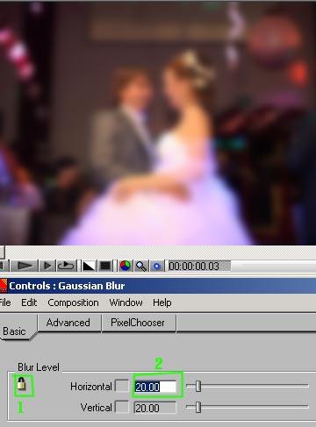Screen dimensions: 316x427
Task: Open the RGB color channels icon
Action: 126,266
